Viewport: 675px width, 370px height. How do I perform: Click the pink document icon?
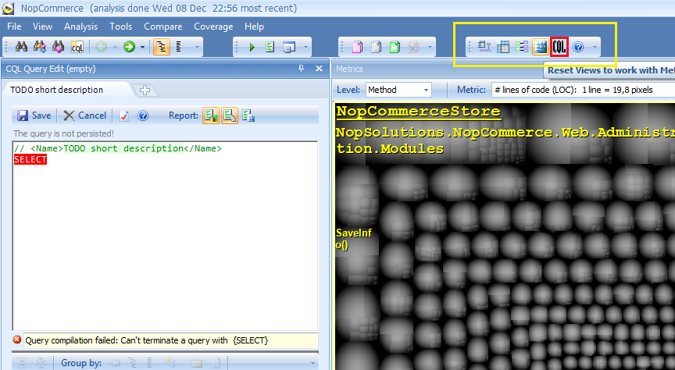[357, 47]
